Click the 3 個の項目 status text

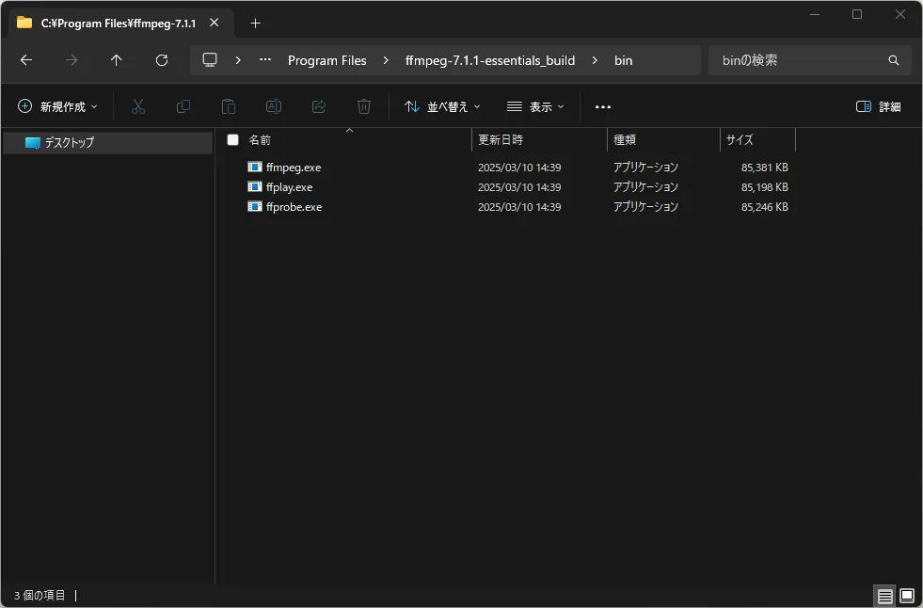coord(40,596)
